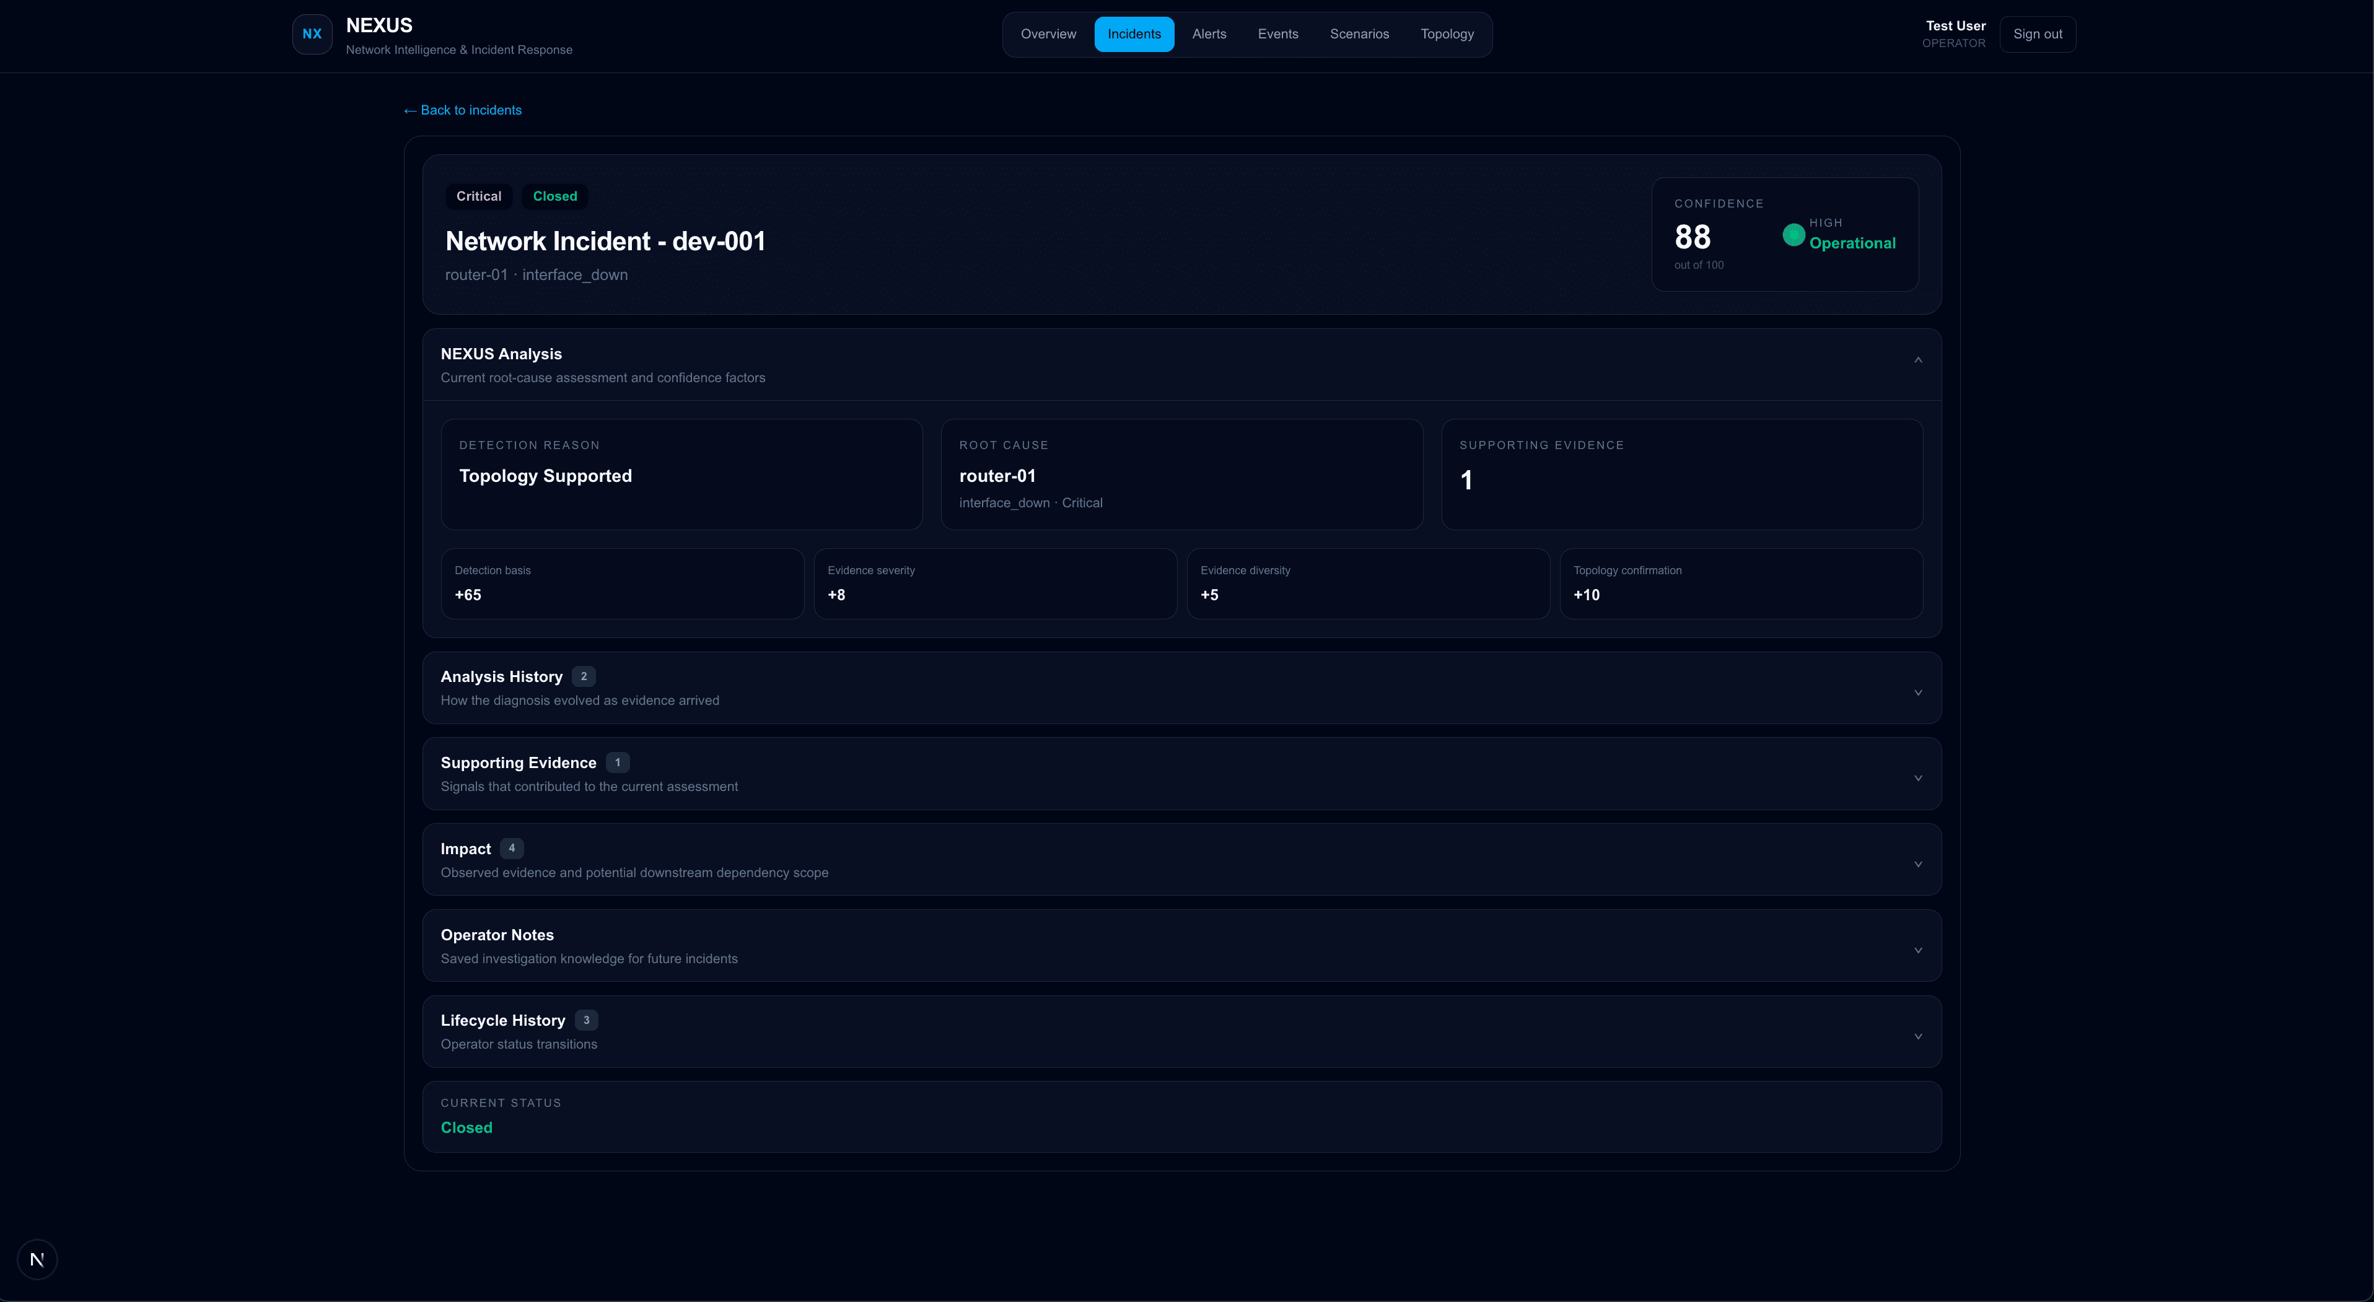Image resolution: width=2374 pixels, height=1302 pixels.
Task: Click the 'interface_down · Critical' root cause subtitle
Action: (x=1030, y=503)
